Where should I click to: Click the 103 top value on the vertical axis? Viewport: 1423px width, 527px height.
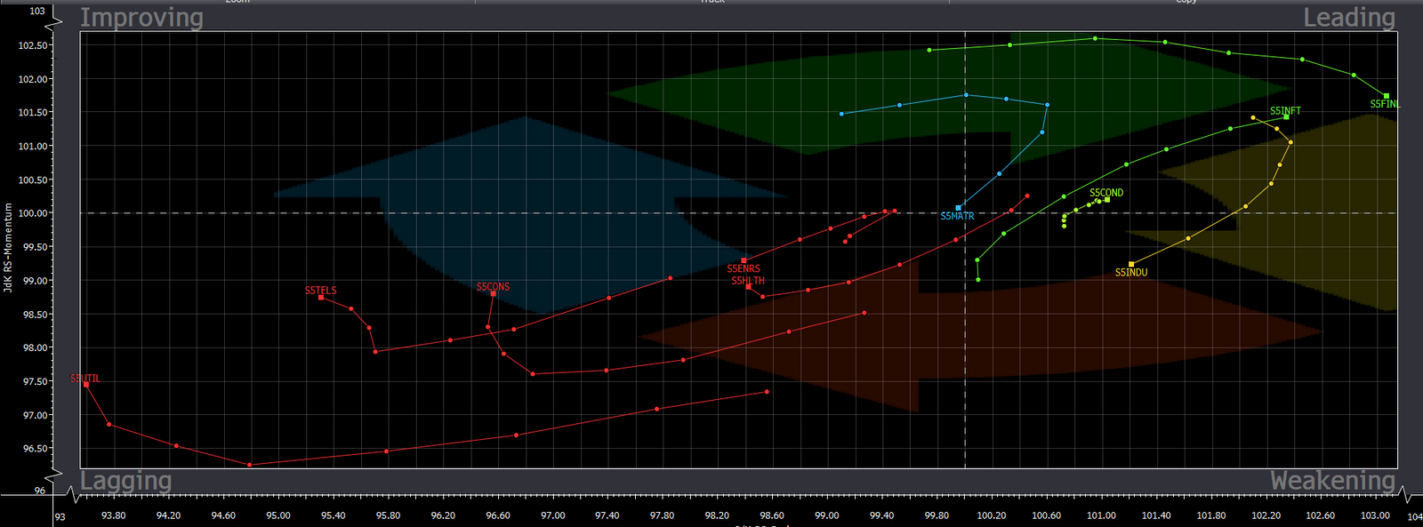(37, 11)
